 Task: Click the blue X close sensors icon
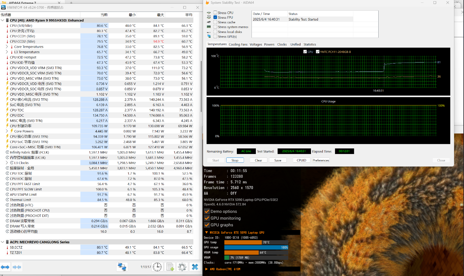[x=195, y=267]
